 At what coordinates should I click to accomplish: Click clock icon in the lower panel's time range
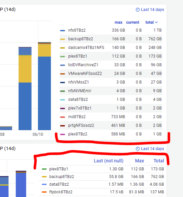138,149
